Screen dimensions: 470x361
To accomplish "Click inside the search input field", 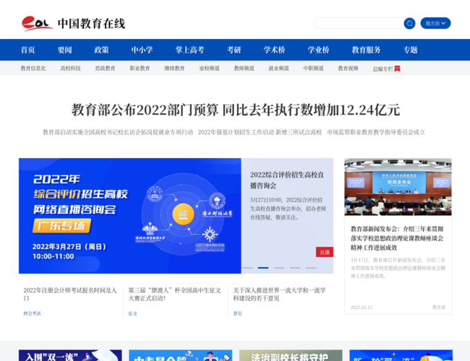I will 358,23.
